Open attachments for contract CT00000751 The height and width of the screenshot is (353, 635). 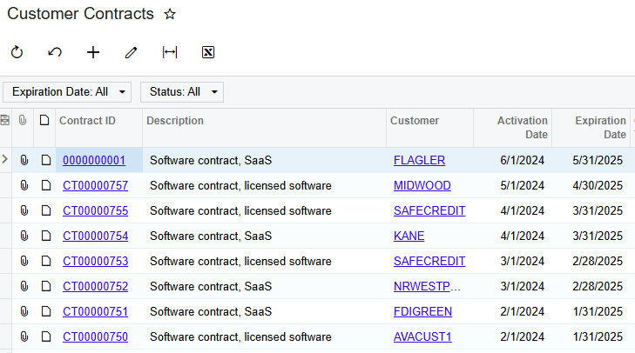pyautogui.click(x=24, y=311)
